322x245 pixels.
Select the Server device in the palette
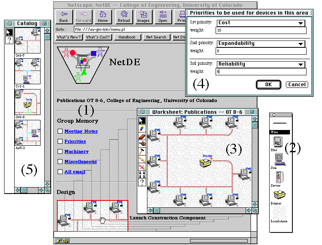coord(279,179)
